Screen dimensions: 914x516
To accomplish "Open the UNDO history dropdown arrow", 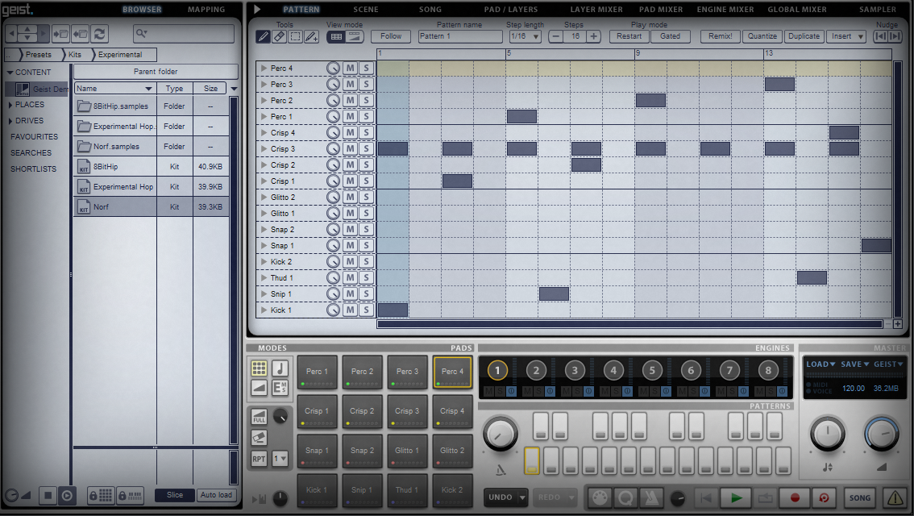I will pos(522,498).
